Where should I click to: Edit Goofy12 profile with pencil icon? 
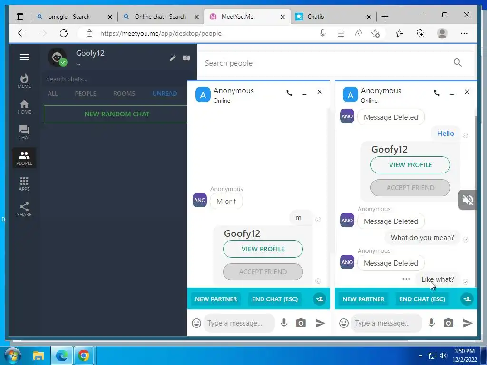point(173,58)
